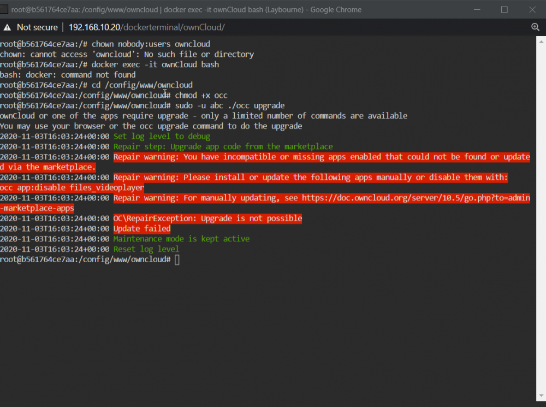The height and width of the screenshot is (407, 546).
Task: Click the 'Update failed' message
Action: (x=142, y=228)
